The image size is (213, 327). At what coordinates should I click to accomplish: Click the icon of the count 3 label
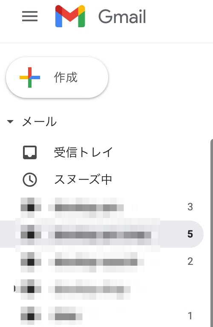[31, 207]
